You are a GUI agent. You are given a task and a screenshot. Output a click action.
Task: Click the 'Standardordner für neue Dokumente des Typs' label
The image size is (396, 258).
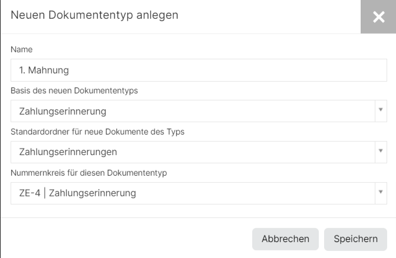click(x=97, y=132)
